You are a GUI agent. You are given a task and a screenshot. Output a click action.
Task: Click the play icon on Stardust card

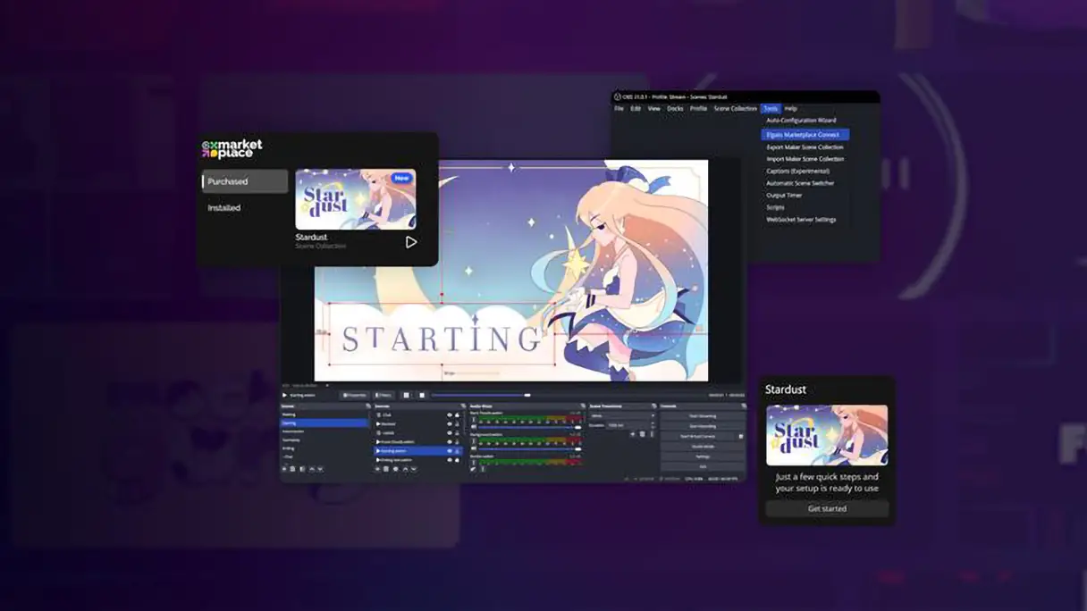(x=410, y=242)
